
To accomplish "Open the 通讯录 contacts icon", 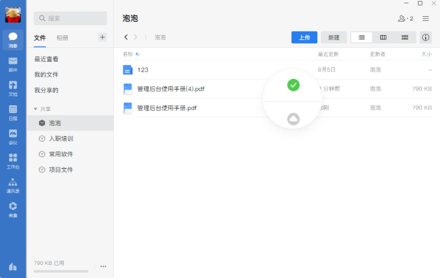I will tap(13, 185).
